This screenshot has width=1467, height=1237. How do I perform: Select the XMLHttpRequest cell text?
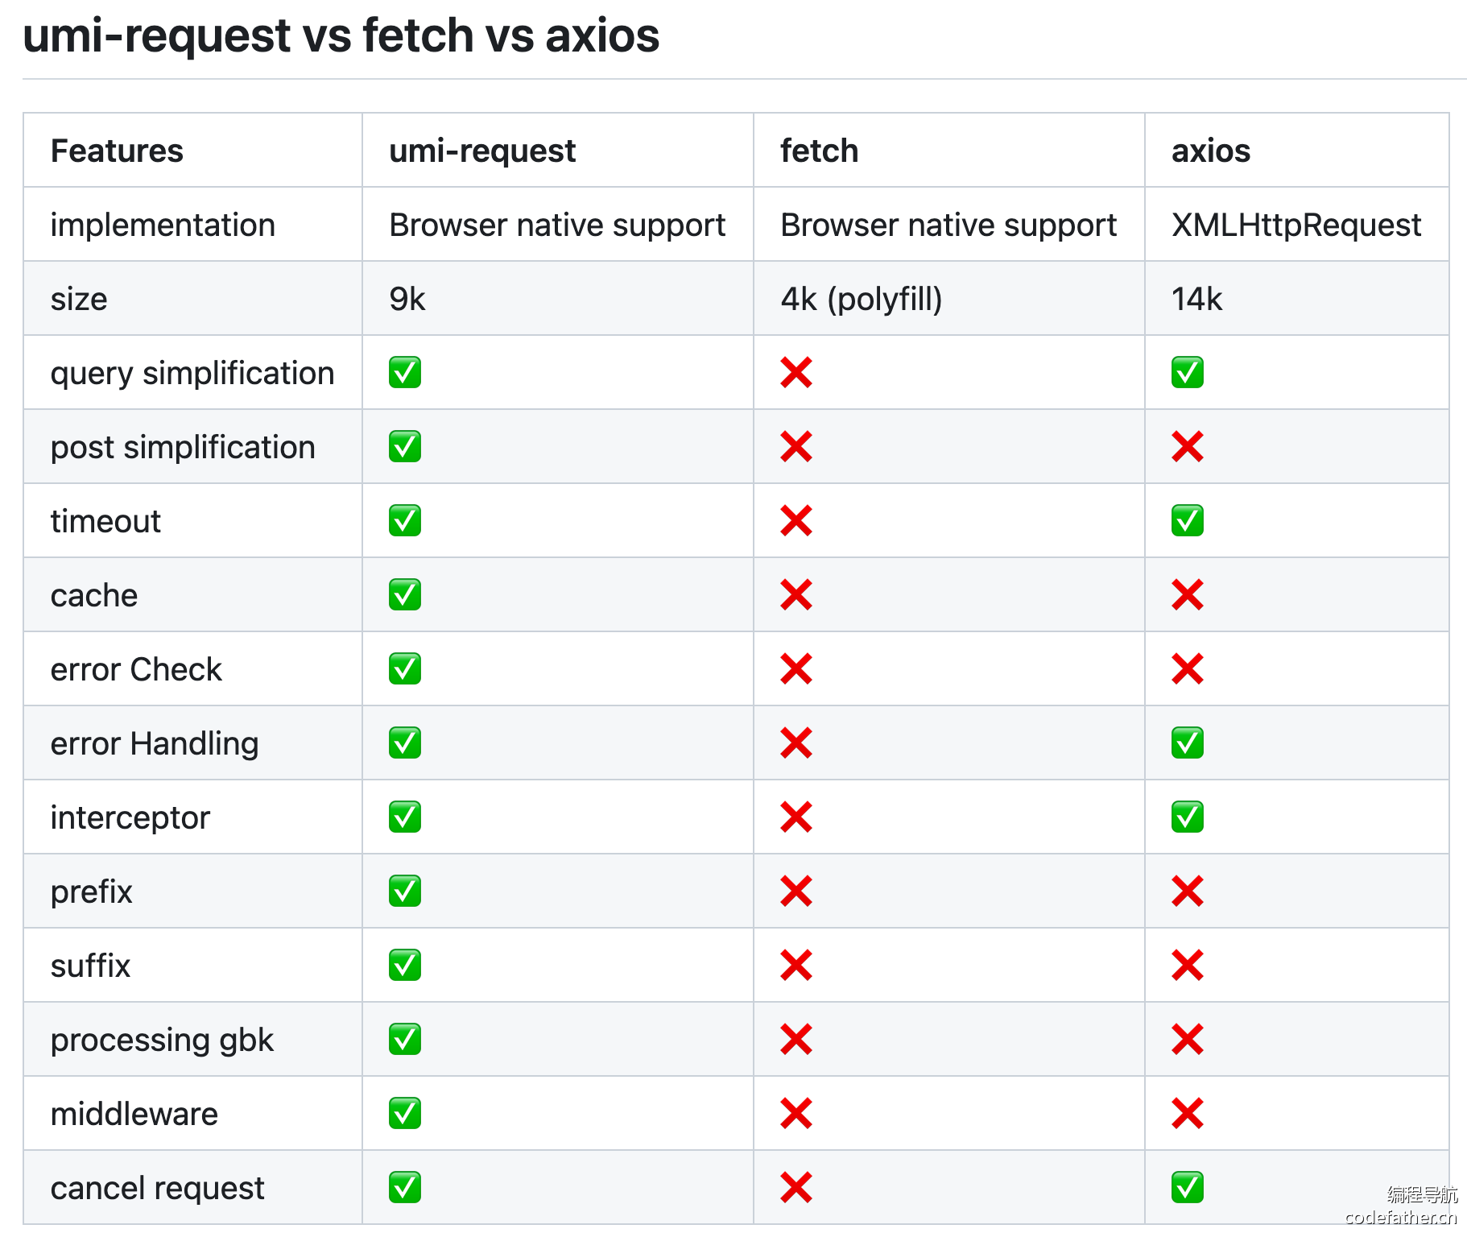click(1296, 225)
